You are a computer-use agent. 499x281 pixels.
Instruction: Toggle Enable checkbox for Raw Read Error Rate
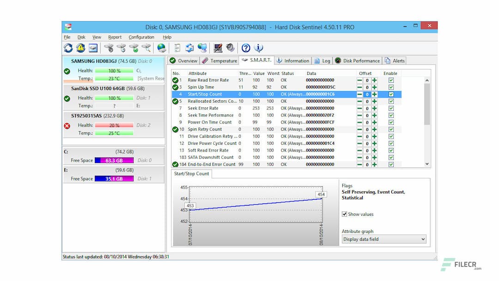click(391, 80)
